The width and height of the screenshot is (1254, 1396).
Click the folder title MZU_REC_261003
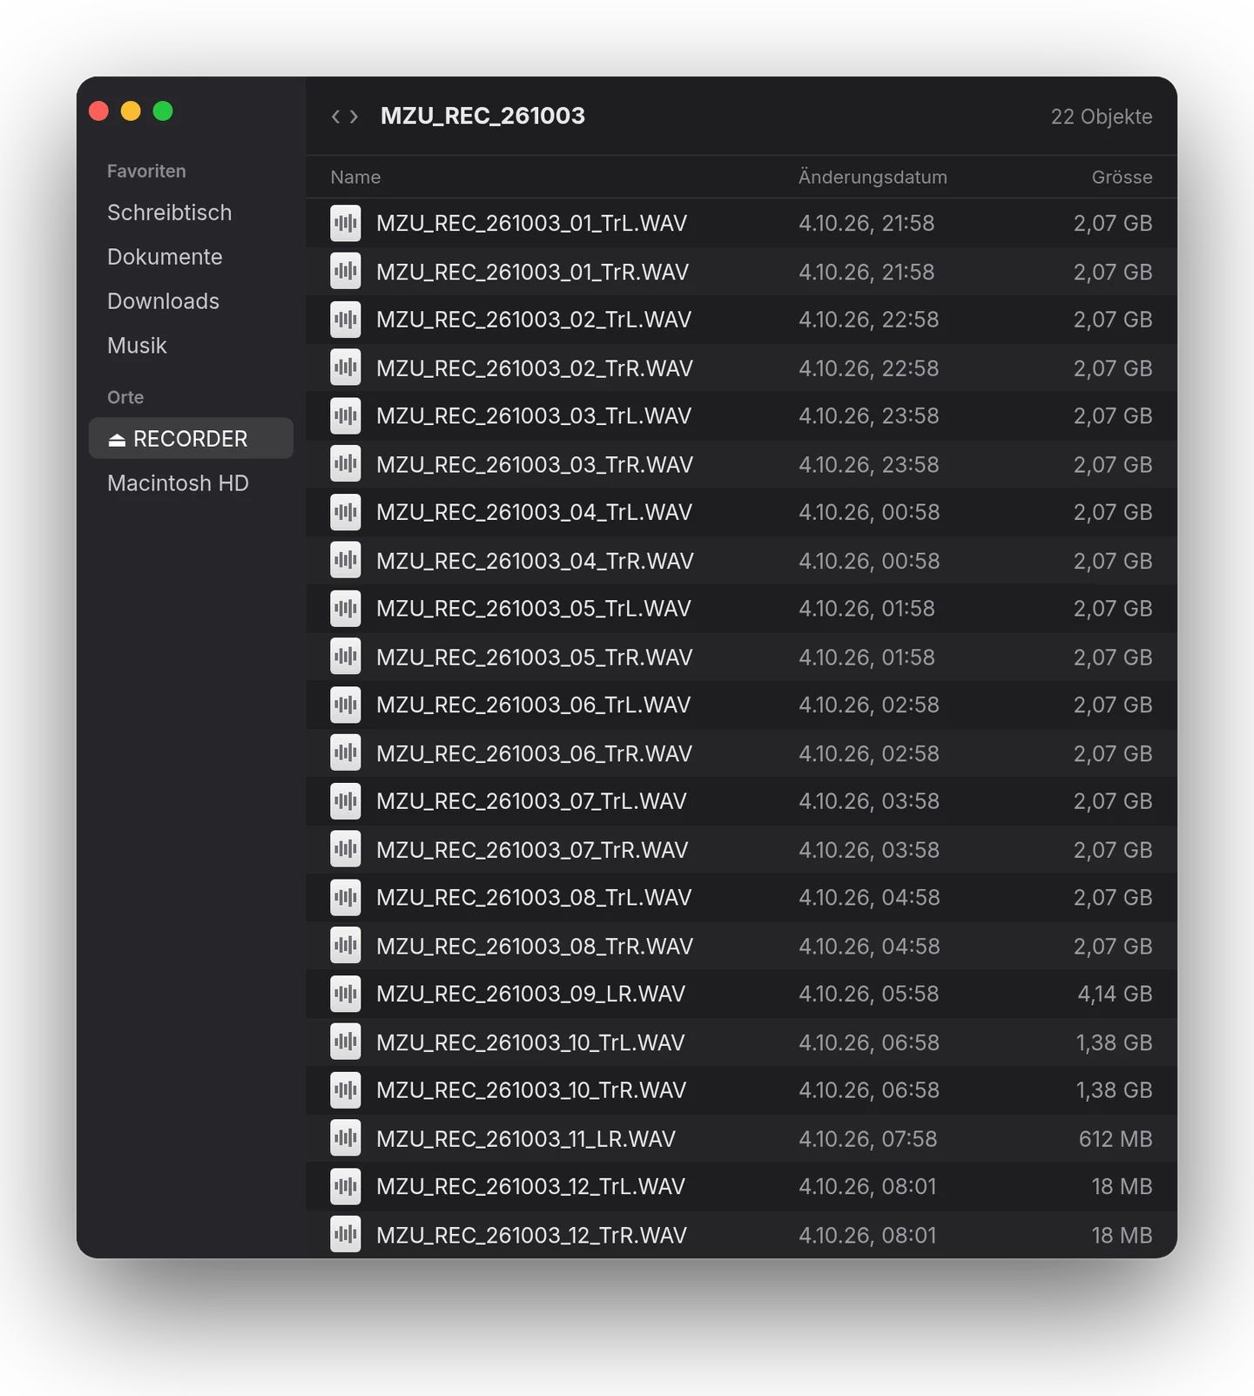tap(482, 116)
